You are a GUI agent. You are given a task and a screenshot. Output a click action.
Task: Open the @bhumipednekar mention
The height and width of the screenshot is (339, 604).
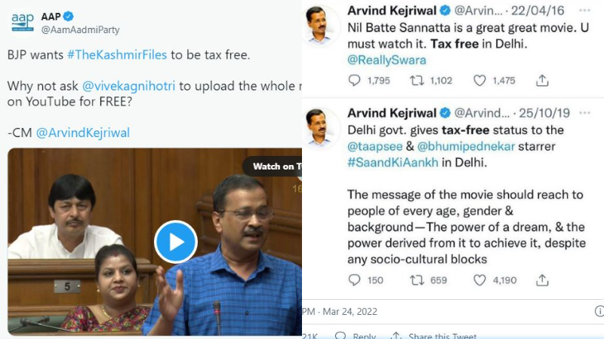[x=466, y=146]
